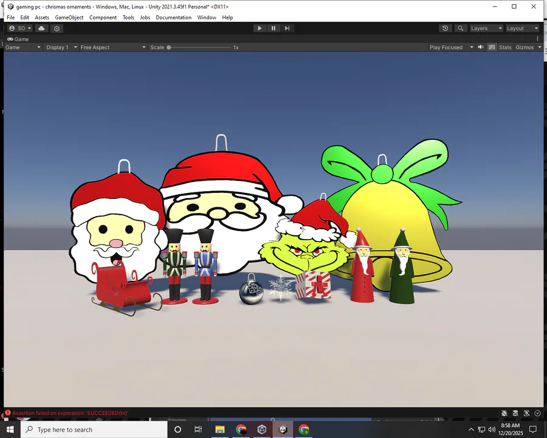The width and height of the screenshot is (547, 438).
Task: Open the Jobs menu
Action: [145, 18]
